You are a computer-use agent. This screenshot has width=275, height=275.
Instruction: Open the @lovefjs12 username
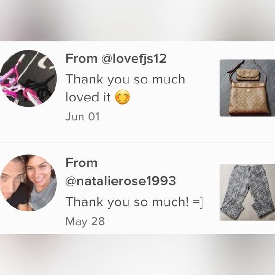coord(134,59)
